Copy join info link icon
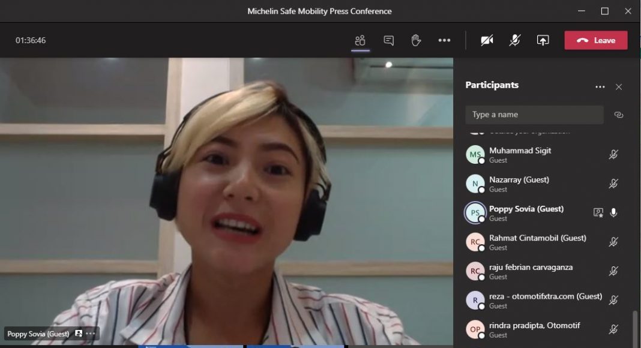Screen dimensions: 641x348 pyautogui.click(x=619, y=115)
